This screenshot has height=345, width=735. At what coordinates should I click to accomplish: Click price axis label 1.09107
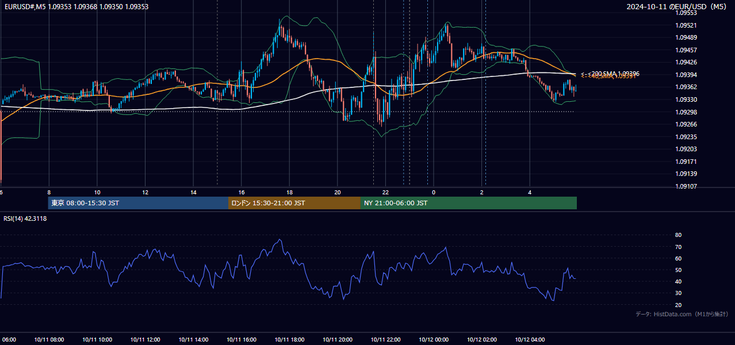(686, 186)
